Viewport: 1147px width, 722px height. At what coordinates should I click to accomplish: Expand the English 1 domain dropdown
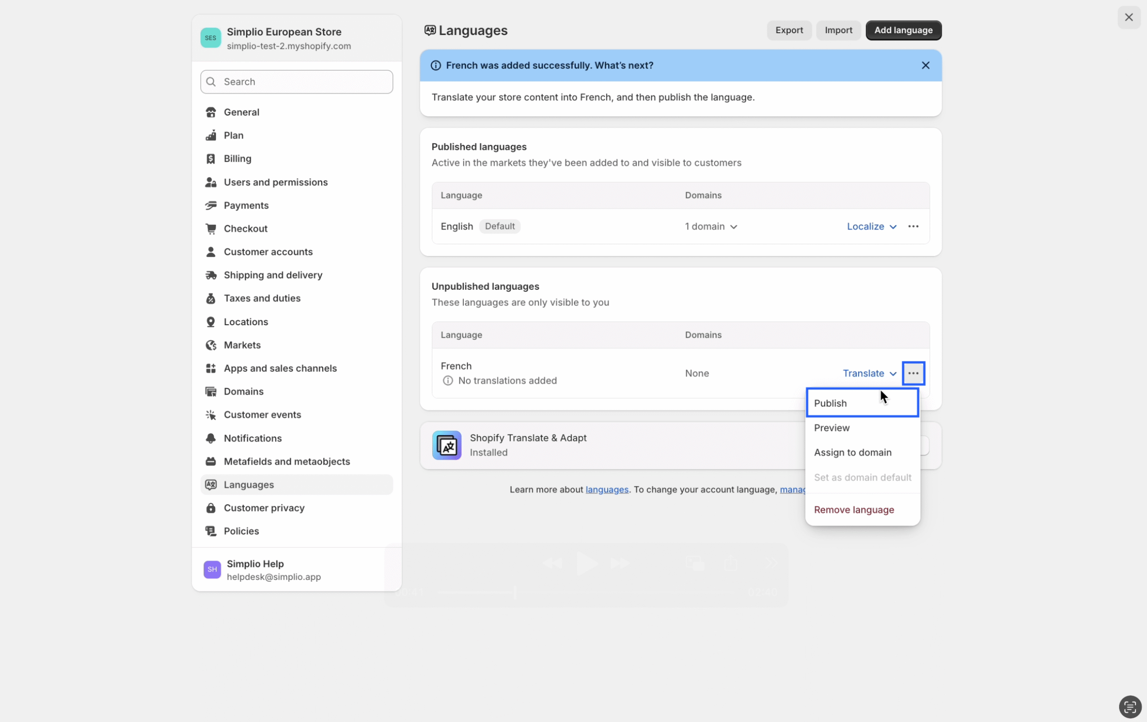711,226
